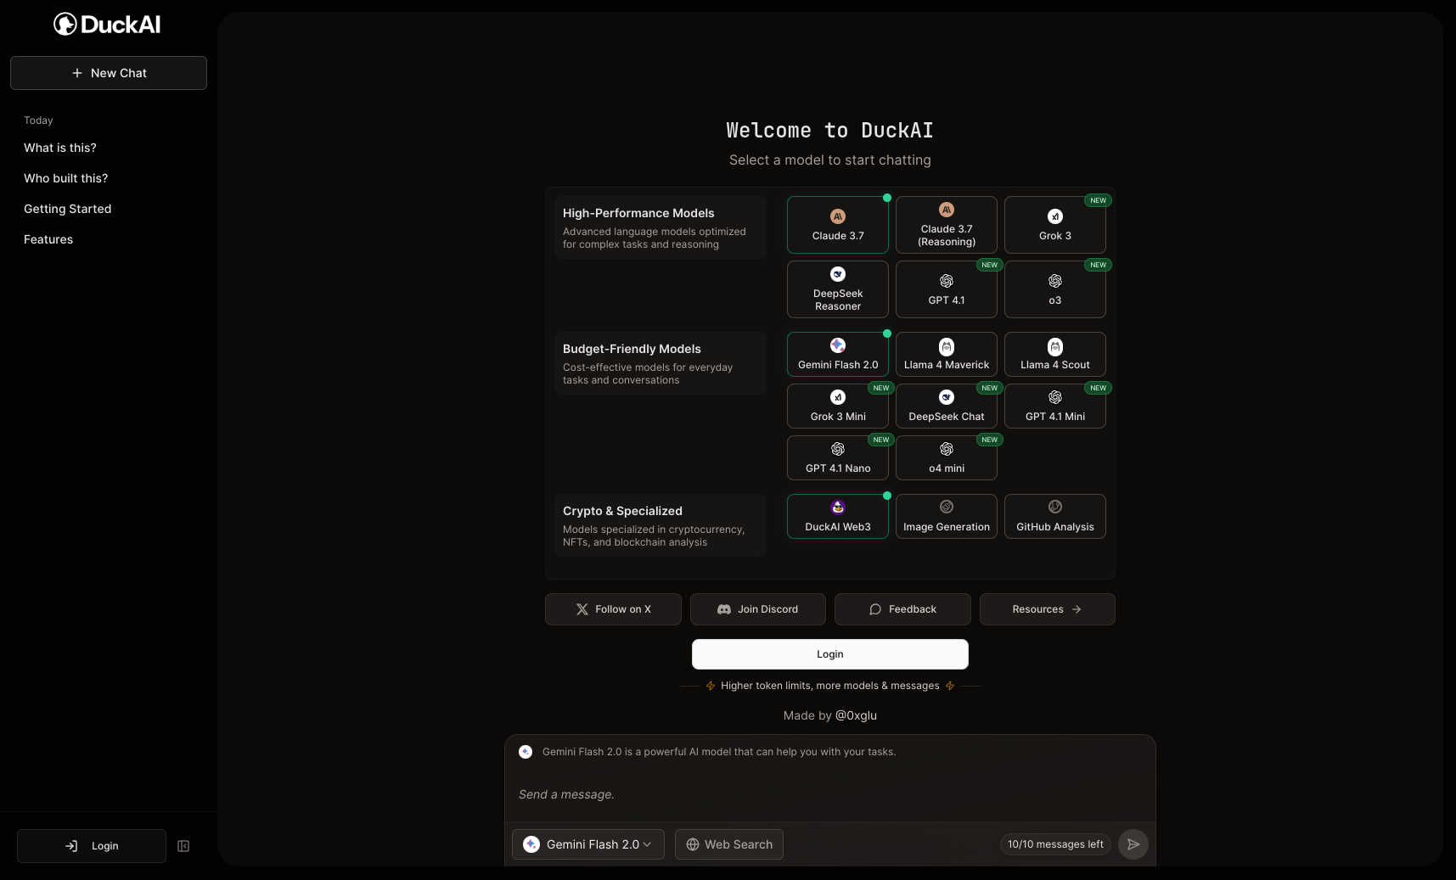
Task: Open the @0xglu creator link
Action: (x=857, y=715)
